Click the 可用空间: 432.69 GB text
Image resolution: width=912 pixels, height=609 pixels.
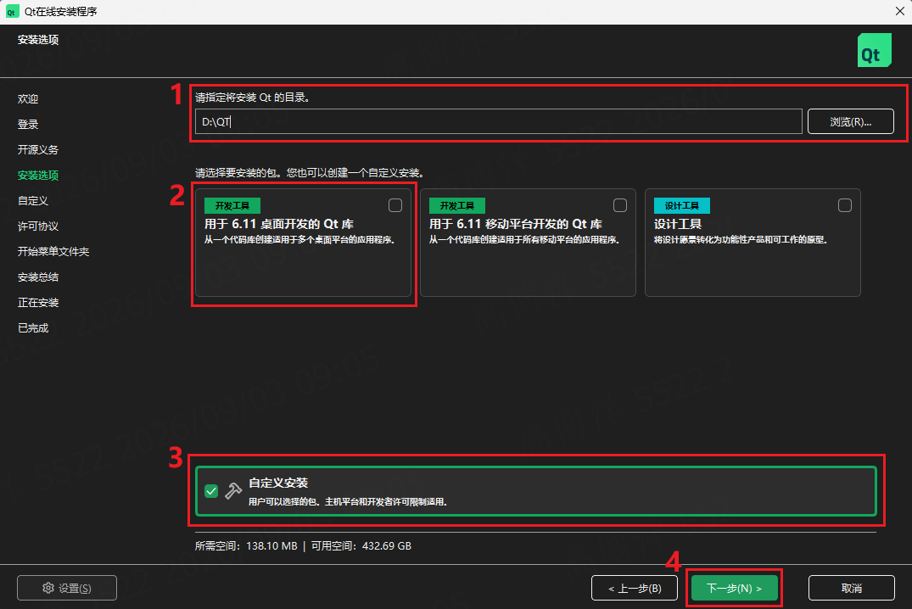361,546
